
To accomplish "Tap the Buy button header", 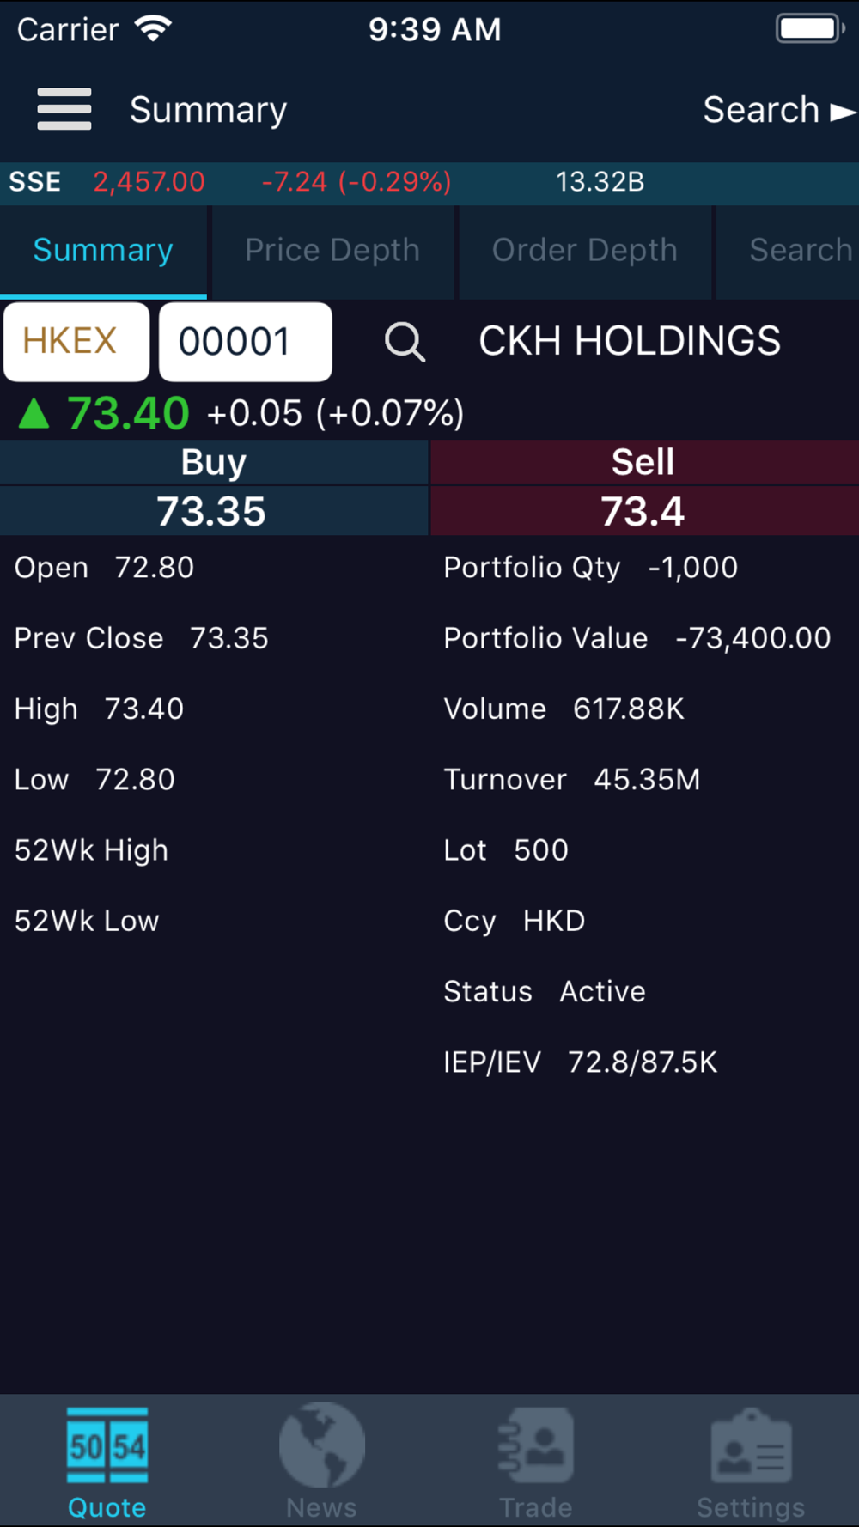I will tap(214, 462).
